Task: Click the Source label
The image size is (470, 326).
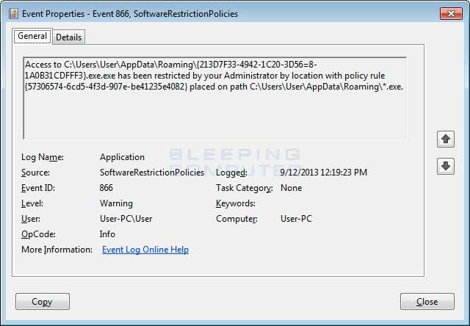Action: (35, 173)
